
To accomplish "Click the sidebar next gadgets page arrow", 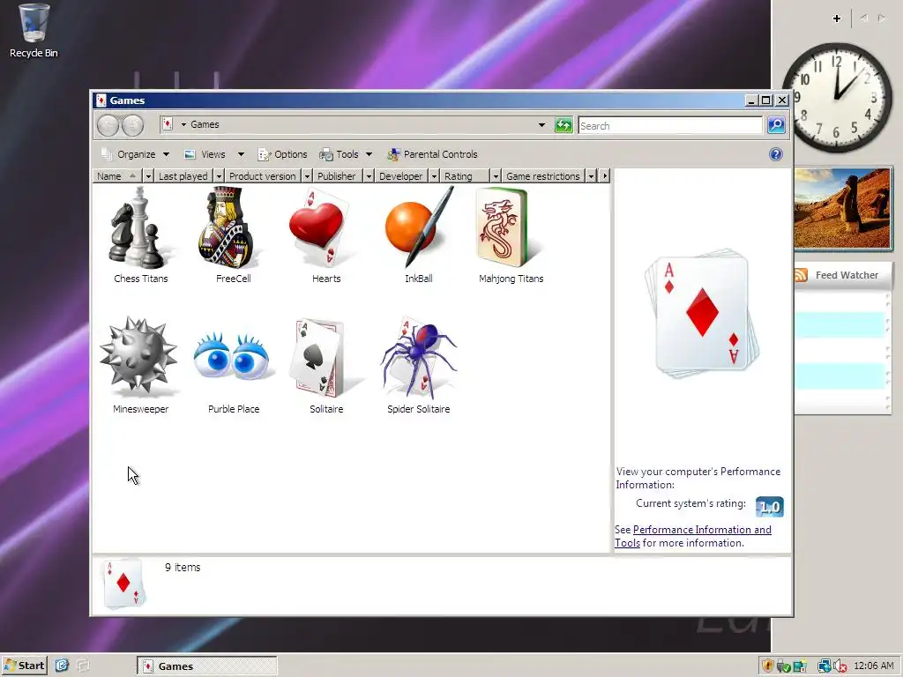I will click(882, 19).
